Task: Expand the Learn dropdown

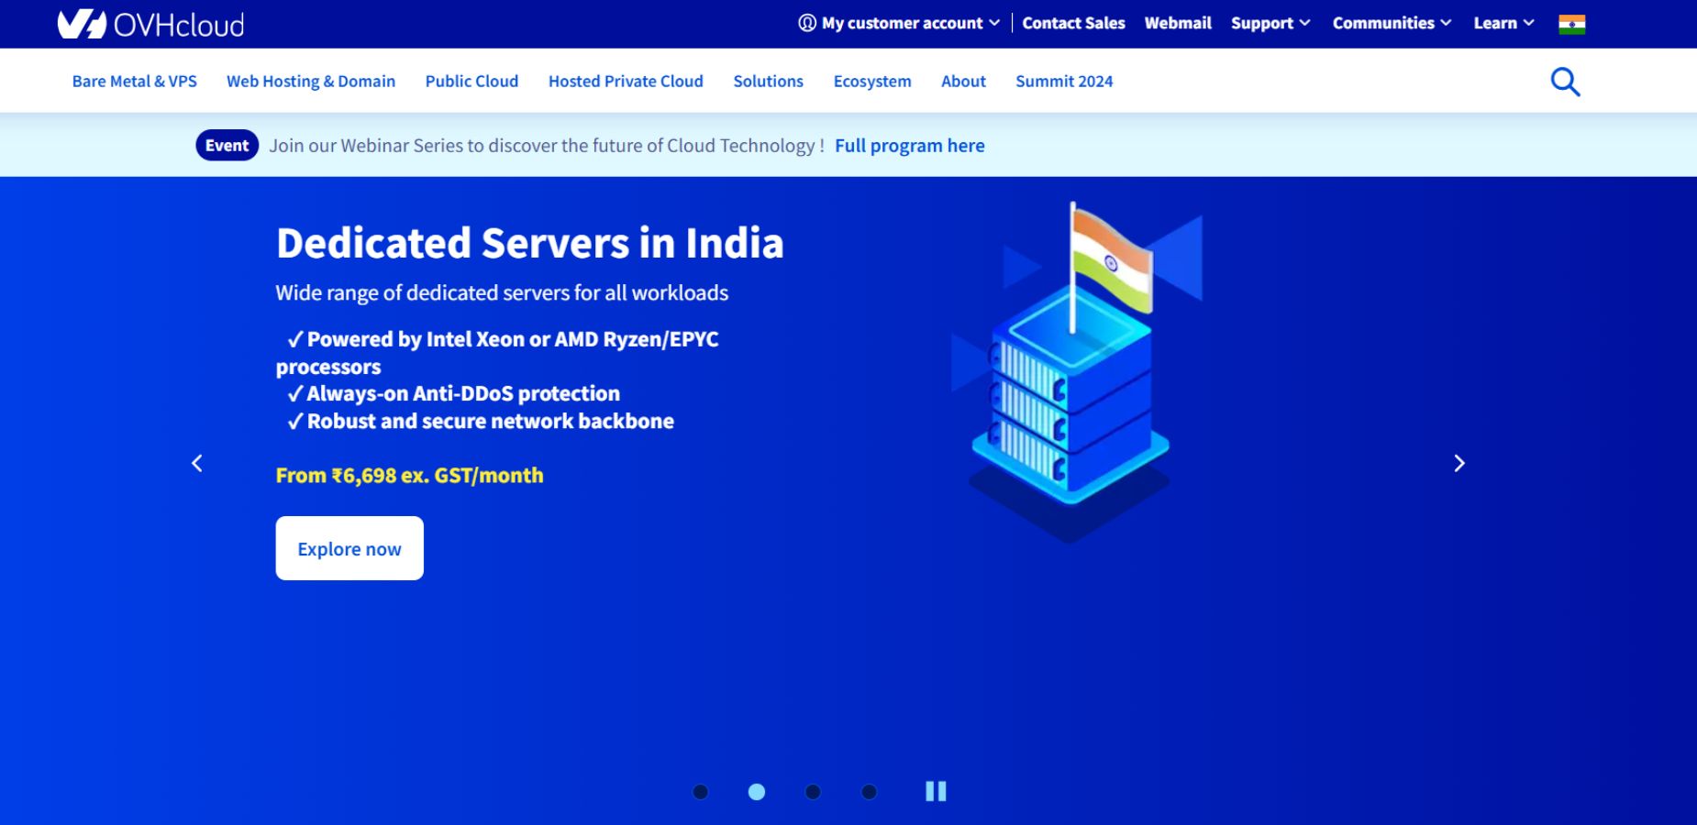Action: (1502, 23)
